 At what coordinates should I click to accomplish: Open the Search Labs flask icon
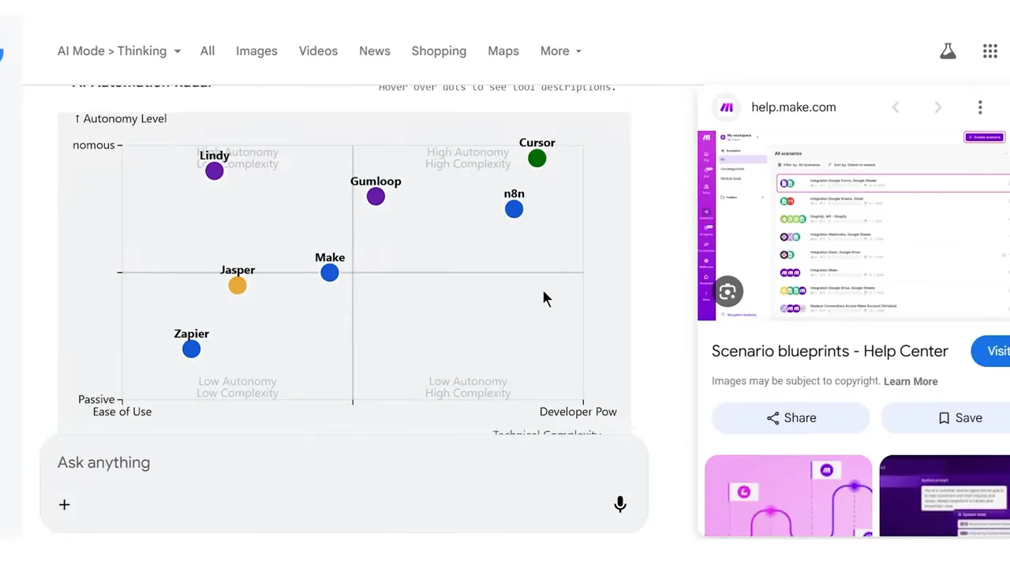(948, 51)
